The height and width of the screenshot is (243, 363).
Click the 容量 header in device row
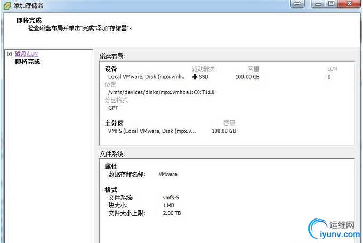click(x=253, y=69)
